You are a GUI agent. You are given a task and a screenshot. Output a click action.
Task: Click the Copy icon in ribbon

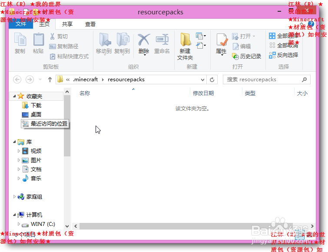[x=20, y=40]
